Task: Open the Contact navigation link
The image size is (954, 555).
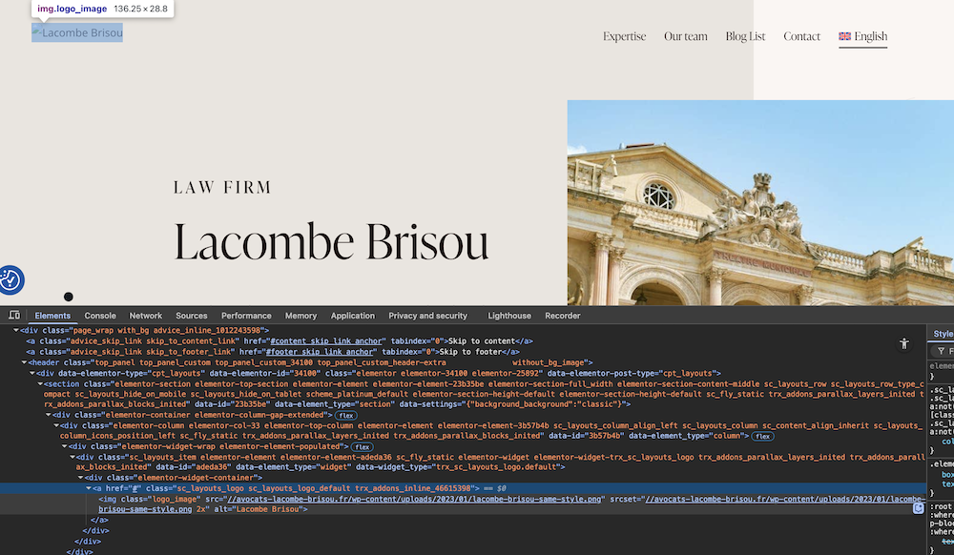Action: tap(801, 36)
